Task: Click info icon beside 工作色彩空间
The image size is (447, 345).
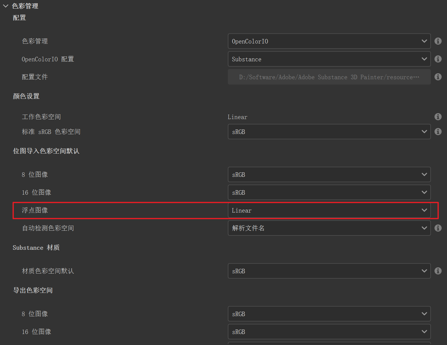Action: tap(438, 117)
